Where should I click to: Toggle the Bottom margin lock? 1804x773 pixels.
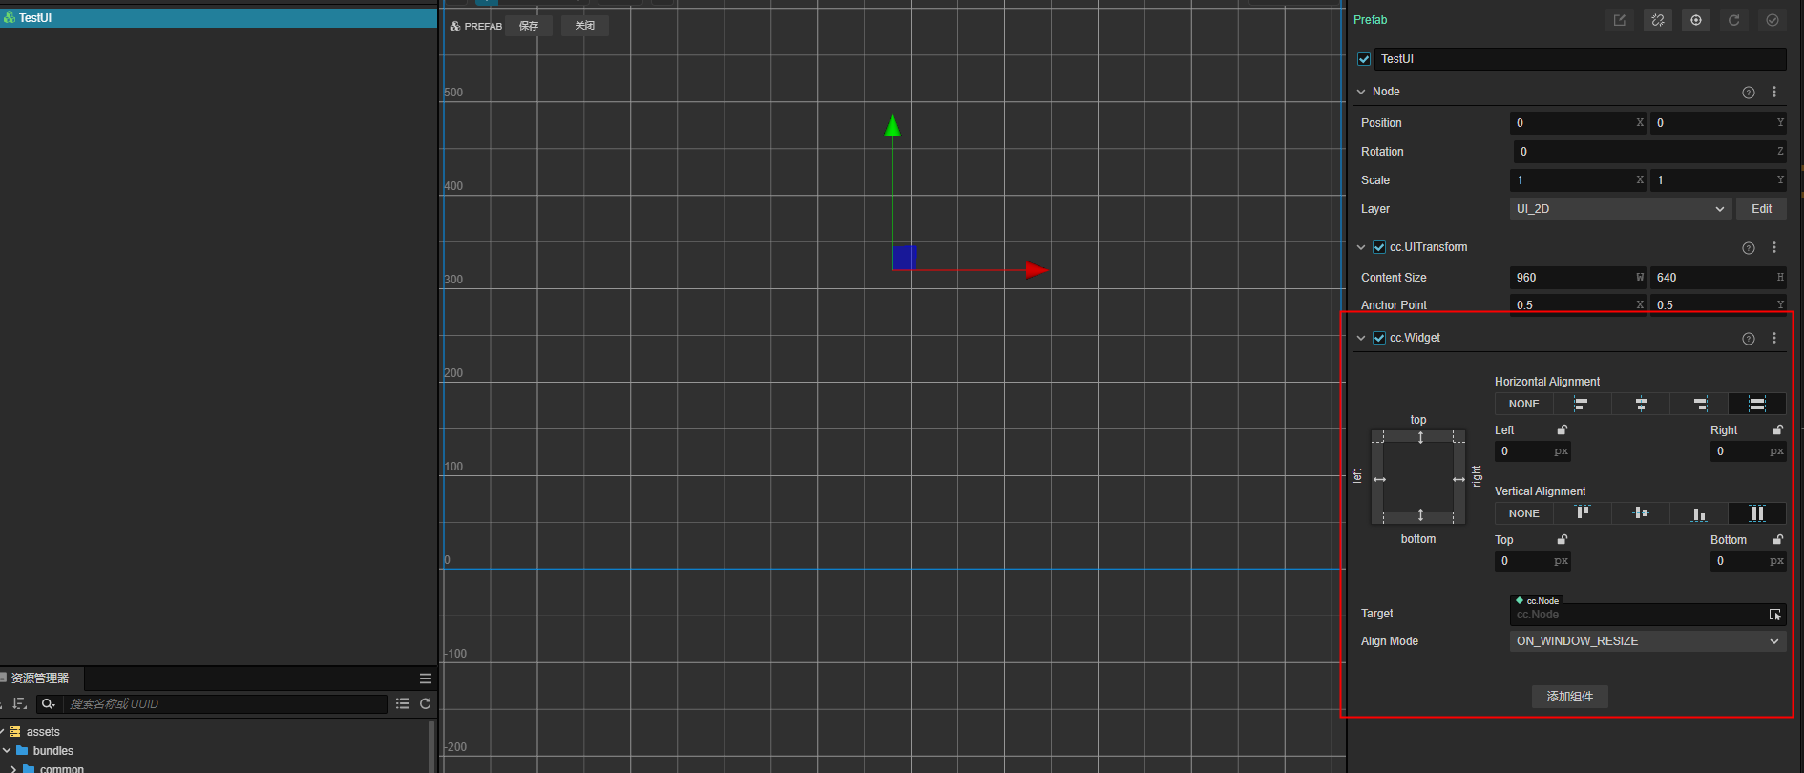pyautogui.click(x=1778, y=540)
